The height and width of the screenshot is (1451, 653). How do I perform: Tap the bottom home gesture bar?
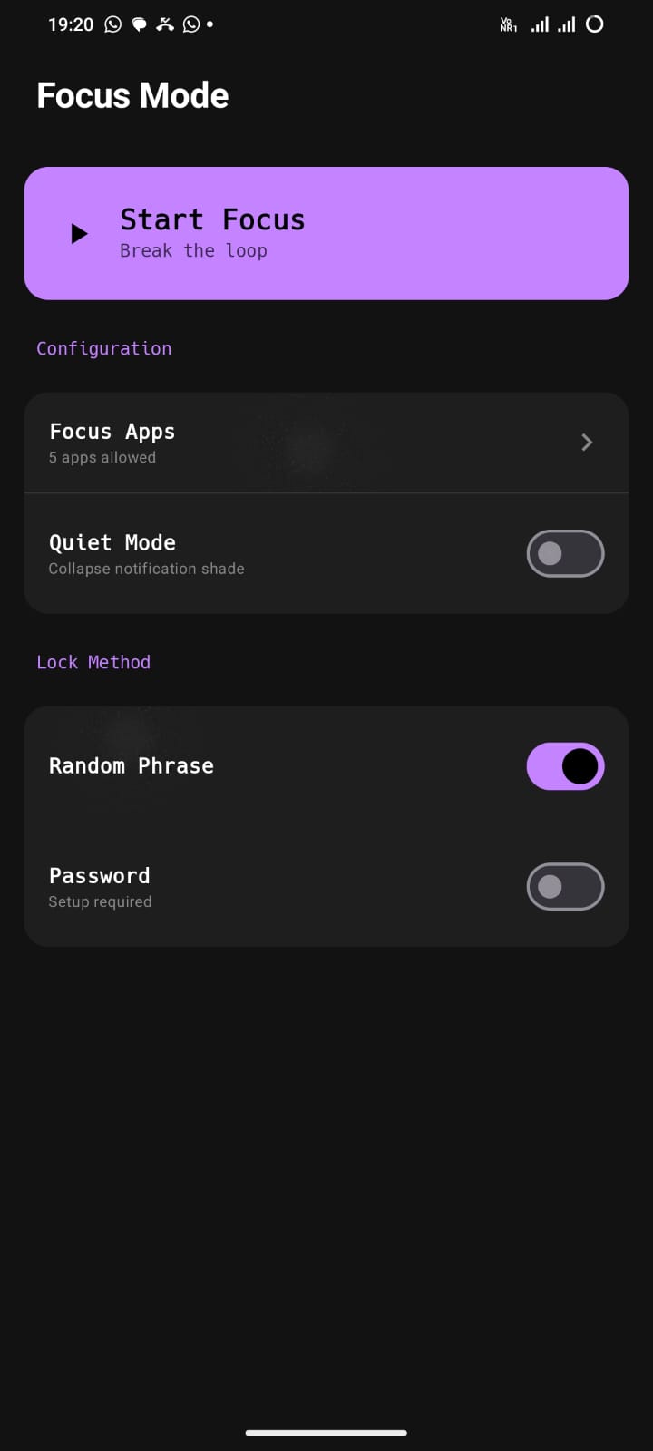click(326, 1433)
